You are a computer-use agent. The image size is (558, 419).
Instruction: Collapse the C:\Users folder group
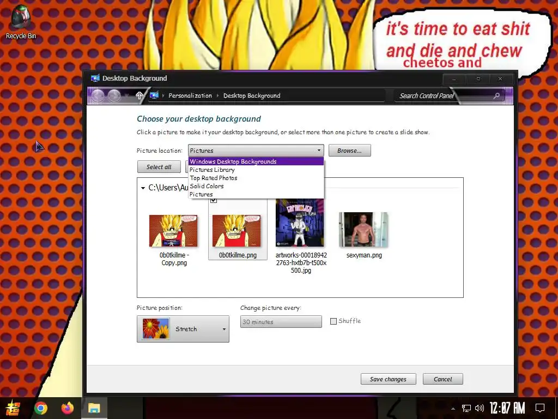143,188
